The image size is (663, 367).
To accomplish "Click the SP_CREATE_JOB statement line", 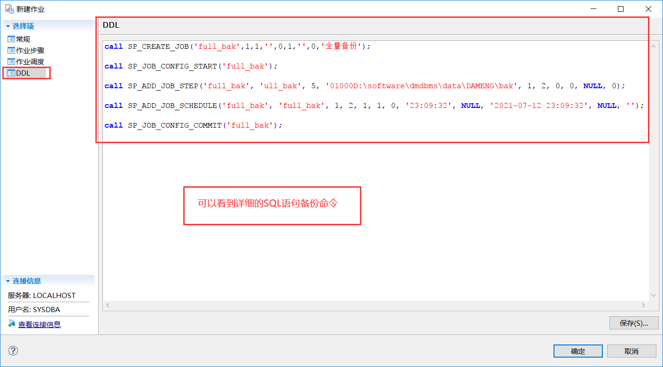I will pyautogui.click(x=237, y=46).
